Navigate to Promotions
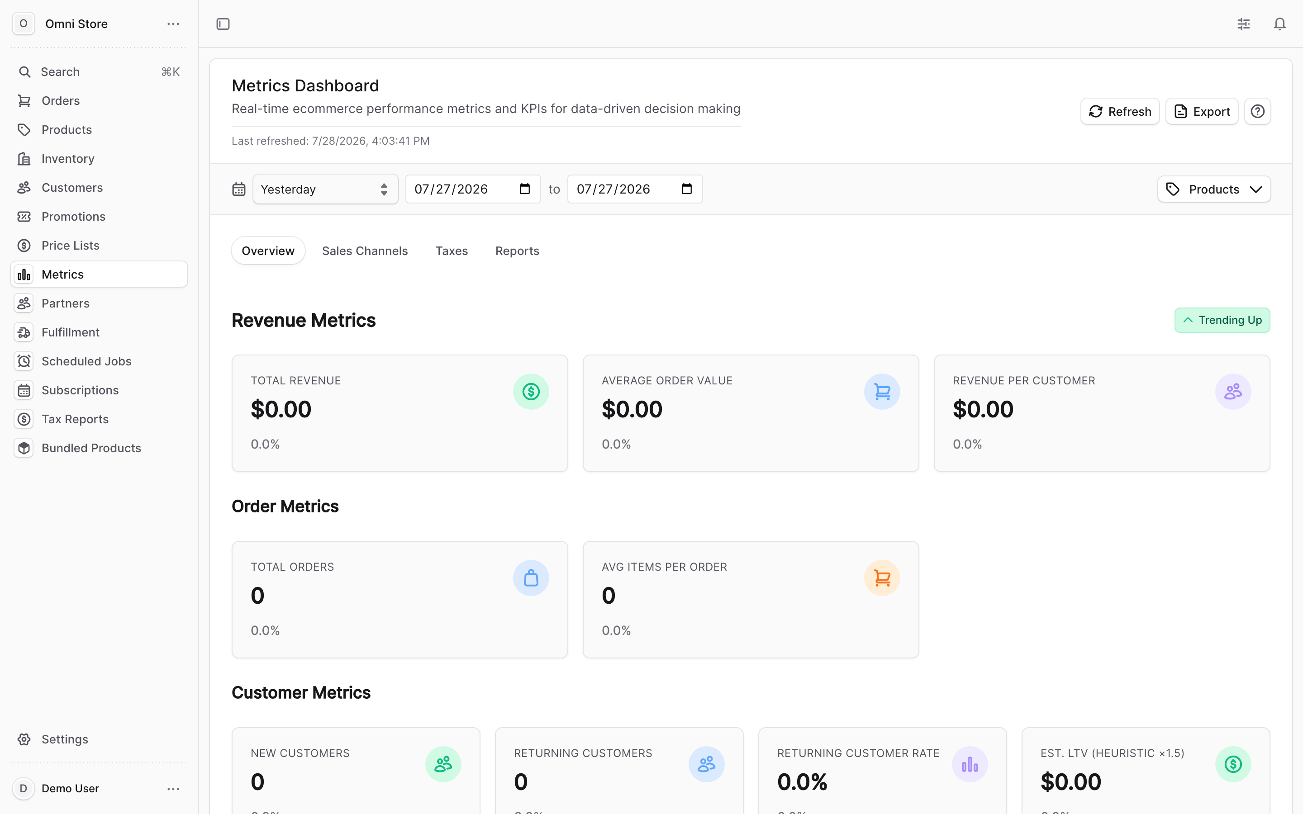 [99, 217]
